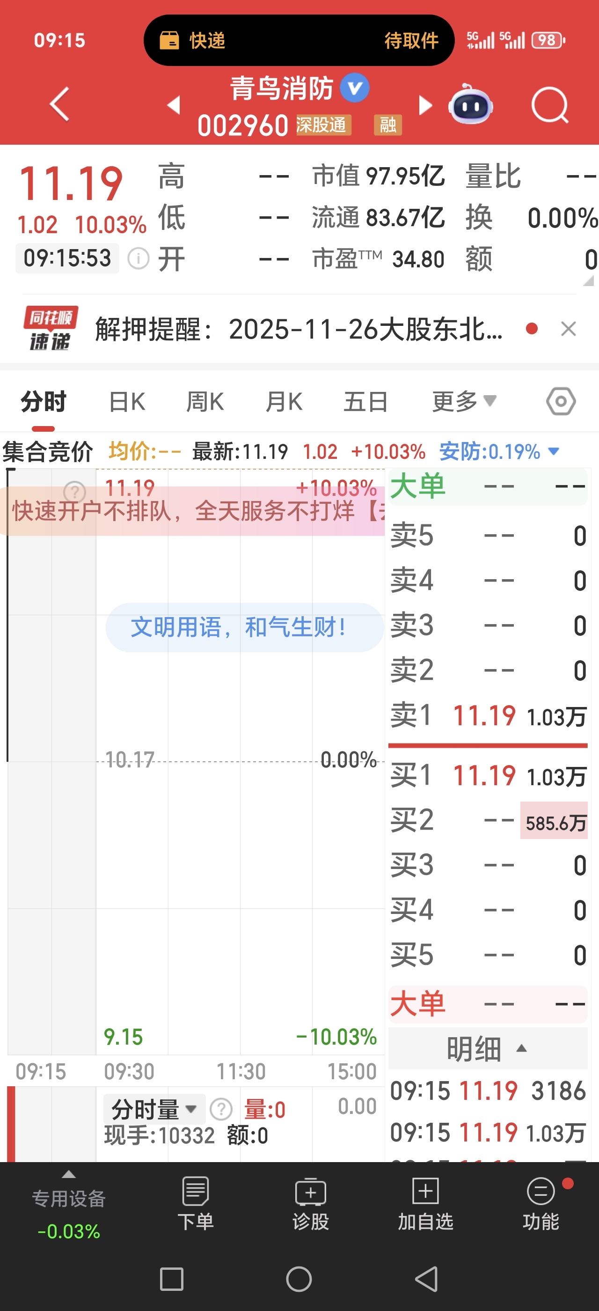Tap the 深股通 tag
The height and width of the screenshot is (1311, 599).
(x=323, y=125)
